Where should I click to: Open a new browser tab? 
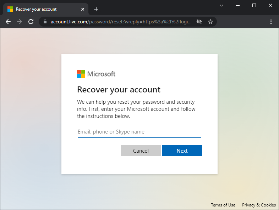[x=96, y=9]
